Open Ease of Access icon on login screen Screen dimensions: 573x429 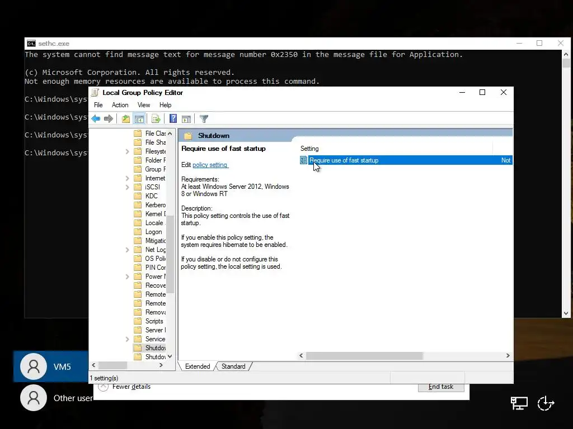tap(546, 403)
